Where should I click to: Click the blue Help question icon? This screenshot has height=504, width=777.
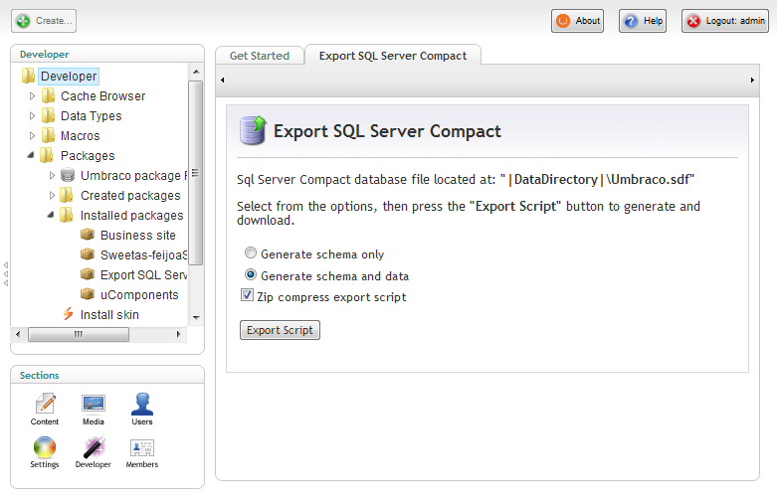coord(631,21)
